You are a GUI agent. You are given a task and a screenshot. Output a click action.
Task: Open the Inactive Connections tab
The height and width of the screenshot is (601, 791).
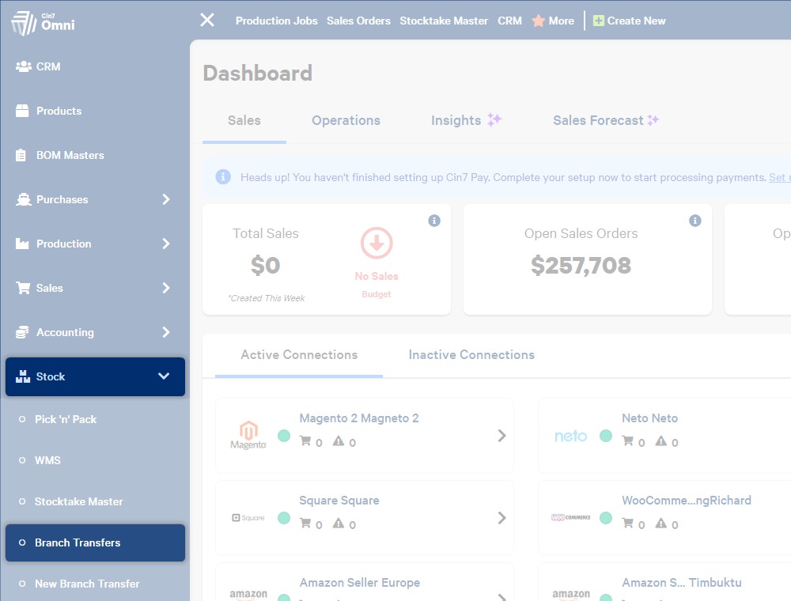471,355
